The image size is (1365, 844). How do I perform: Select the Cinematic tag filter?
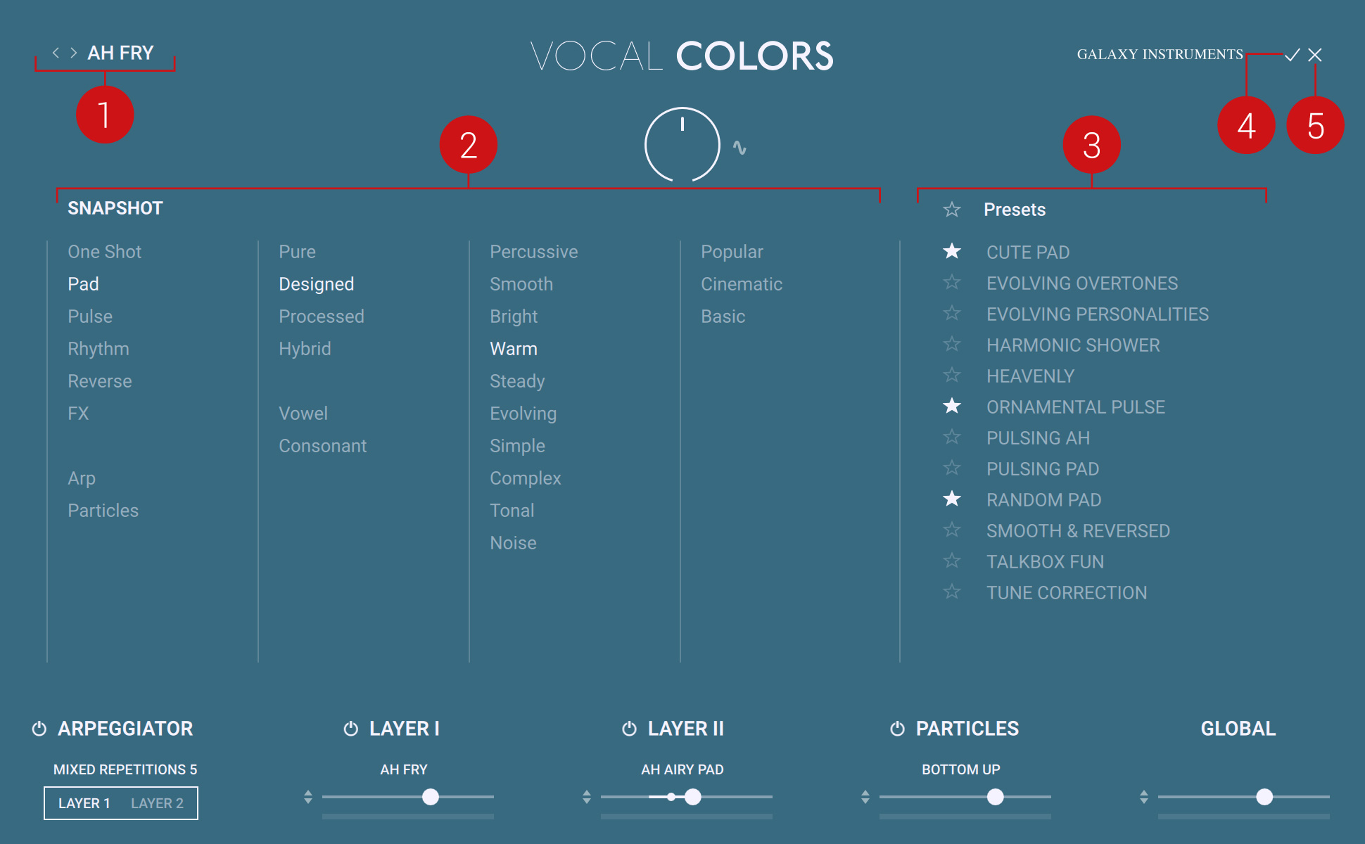(742, 284)
